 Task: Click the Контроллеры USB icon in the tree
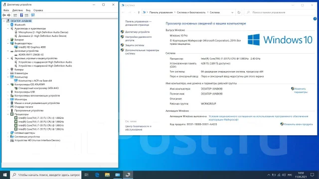[12, 92]
